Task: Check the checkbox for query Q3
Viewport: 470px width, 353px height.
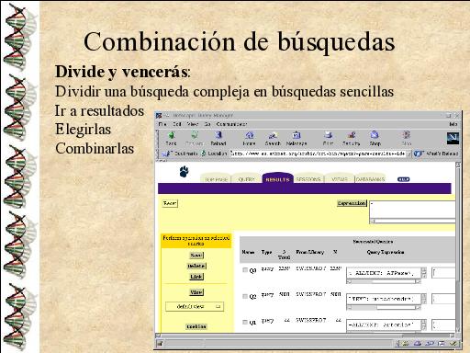Action: (245, 270)
